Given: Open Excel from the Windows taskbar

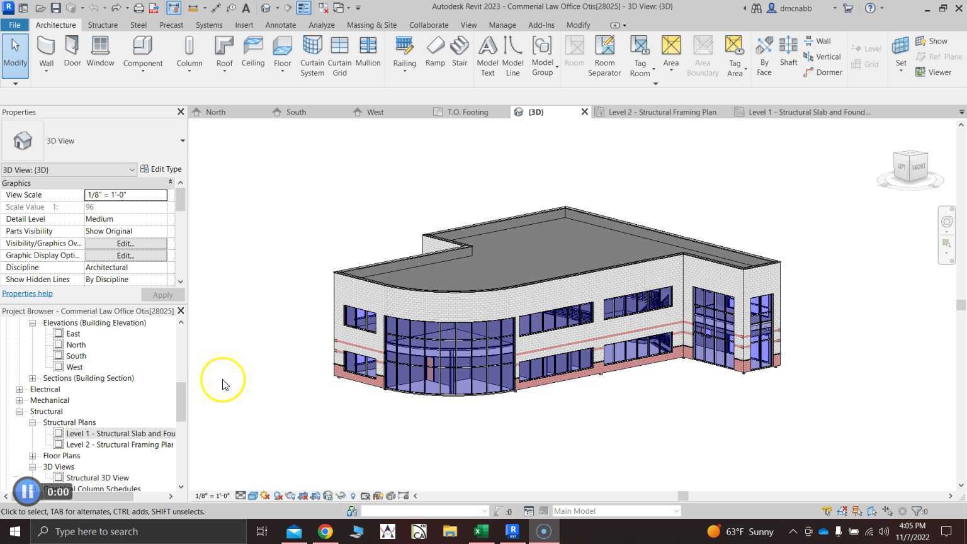Looking at the screenshot, I should 481,531.
